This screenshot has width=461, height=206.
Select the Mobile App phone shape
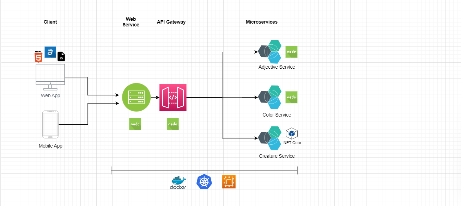click(x=50, y=124)
